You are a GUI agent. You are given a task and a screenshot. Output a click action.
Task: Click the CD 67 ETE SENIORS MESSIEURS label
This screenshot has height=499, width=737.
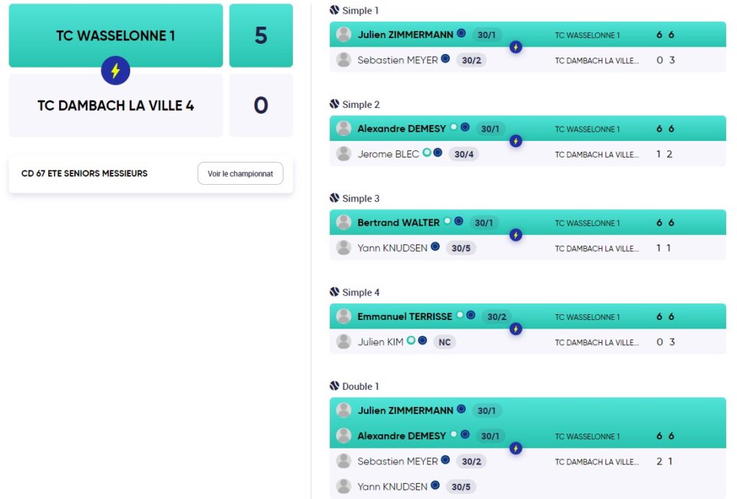[x=84, y=174]
